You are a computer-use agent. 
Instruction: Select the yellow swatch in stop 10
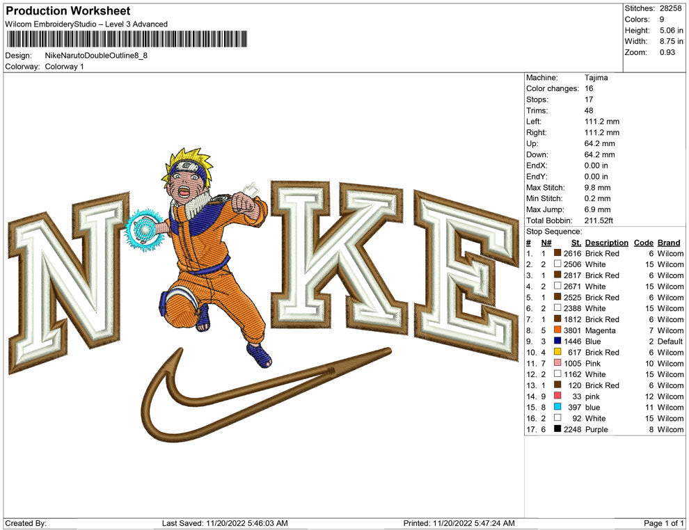557,353
